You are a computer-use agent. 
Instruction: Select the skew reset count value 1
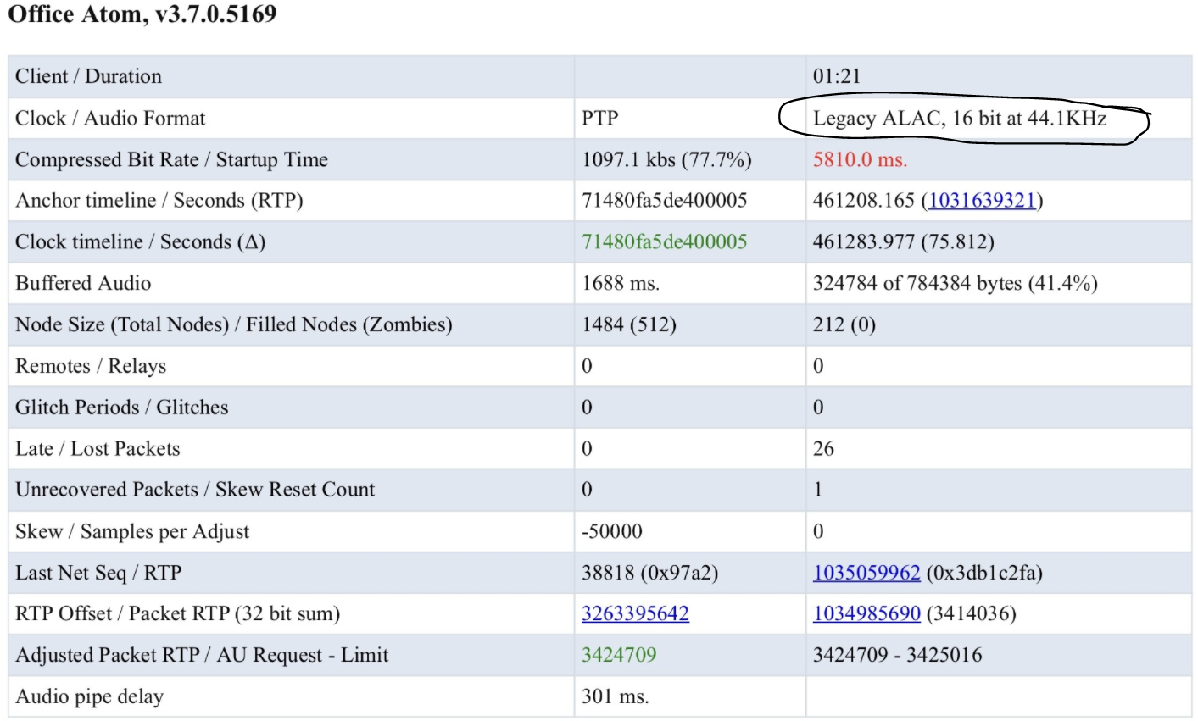(818, 490)
